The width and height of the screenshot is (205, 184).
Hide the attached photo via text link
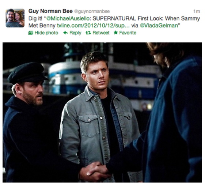[46, 33]
